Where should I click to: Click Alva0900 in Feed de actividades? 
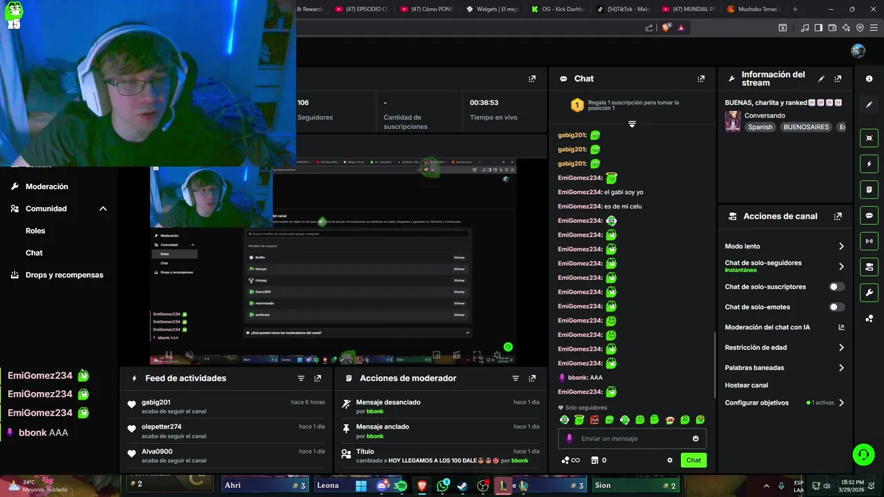[x=157, y=451]
